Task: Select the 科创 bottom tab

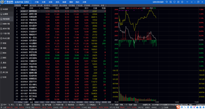Action: click(42, 102)
